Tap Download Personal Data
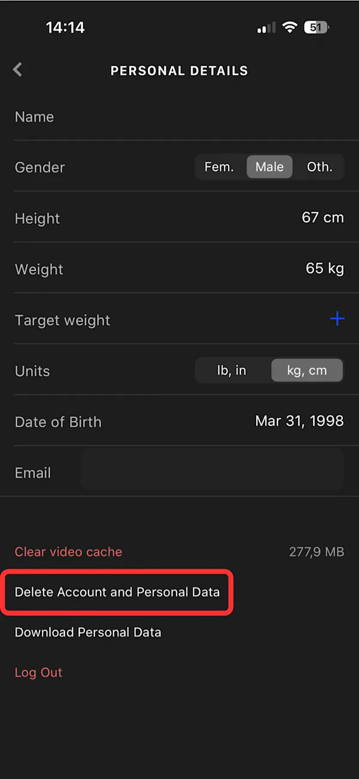 pos(88,632)
